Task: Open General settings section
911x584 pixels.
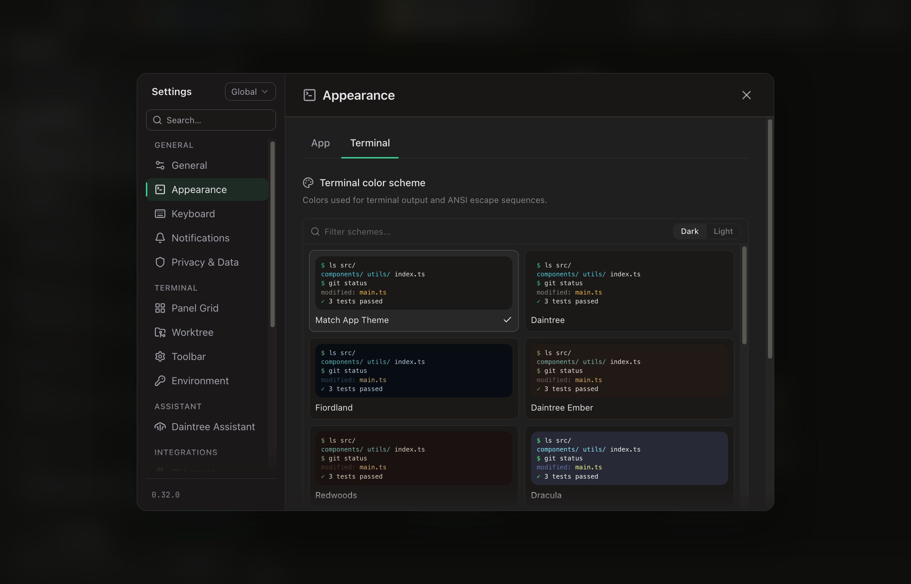Action: (207, 165)
